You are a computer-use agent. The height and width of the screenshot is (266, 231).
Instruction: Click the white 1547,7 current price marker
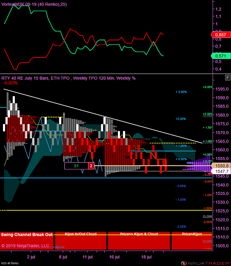pyautogui.click(x=221, y=172)
